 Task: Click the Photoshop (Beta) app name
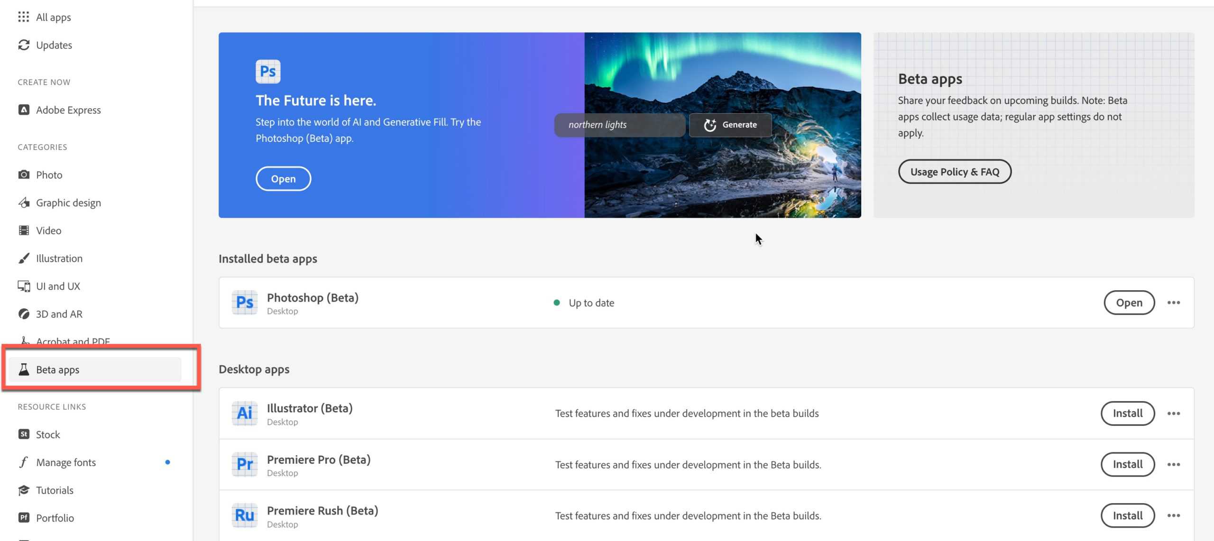tap(313, 298)
